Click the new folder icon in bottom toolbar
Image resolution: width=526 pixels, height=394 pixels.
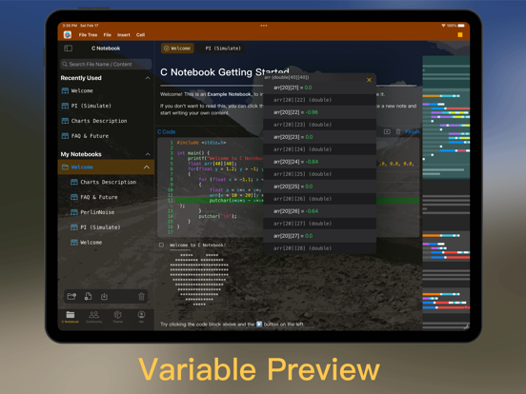pos(71,296)
